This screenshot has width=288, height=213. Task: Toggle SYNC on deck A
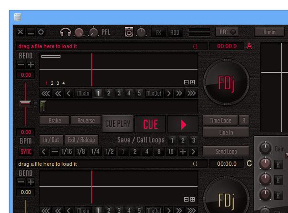(26, 152)
